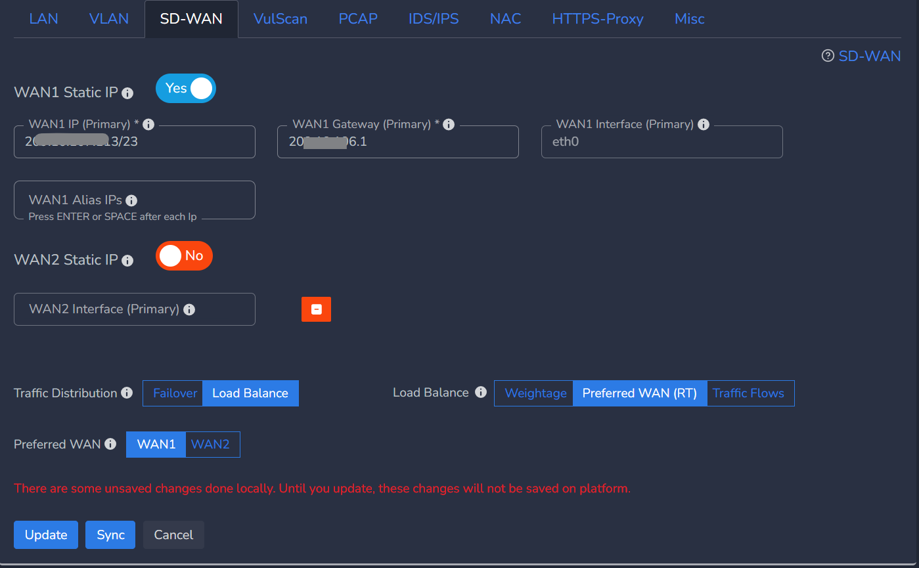The width and height of the screenshot is (919, 568).
Task: Click info icon next to WAN1 Static IP
Action: tap(127, 93)
